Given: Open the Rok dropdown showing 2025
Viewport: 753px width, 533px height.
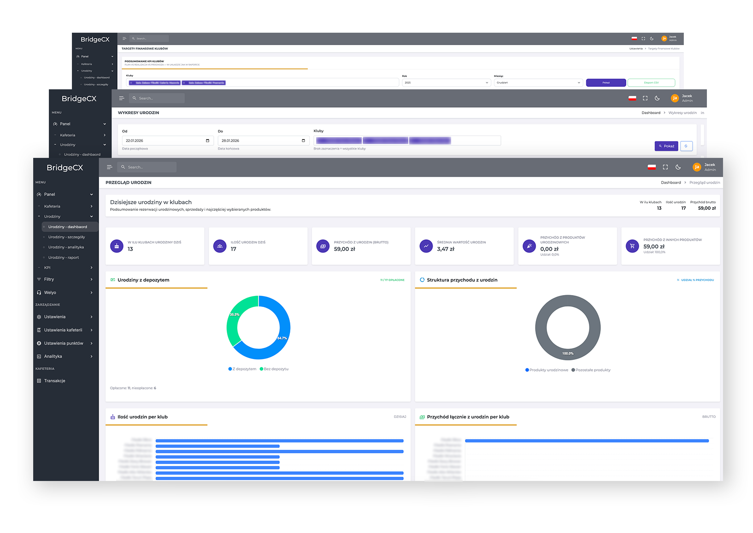Looking at the screenshot, I should click(446, 82).
